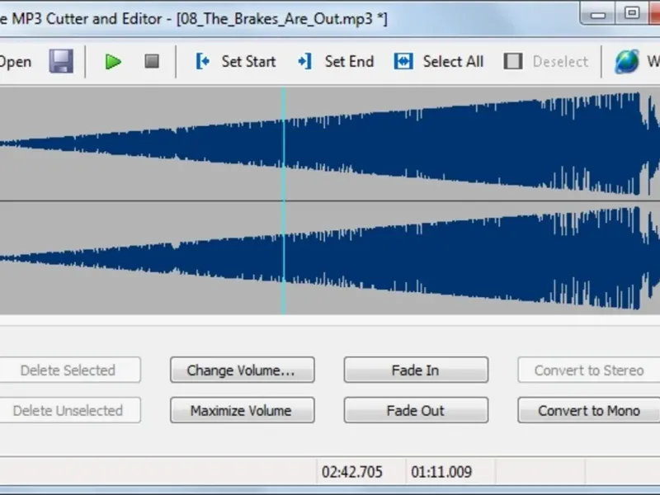Viewport: 660px width, 495px height.
Task: Click the Set End bracket icon
Action: click(x=304, y=61)
